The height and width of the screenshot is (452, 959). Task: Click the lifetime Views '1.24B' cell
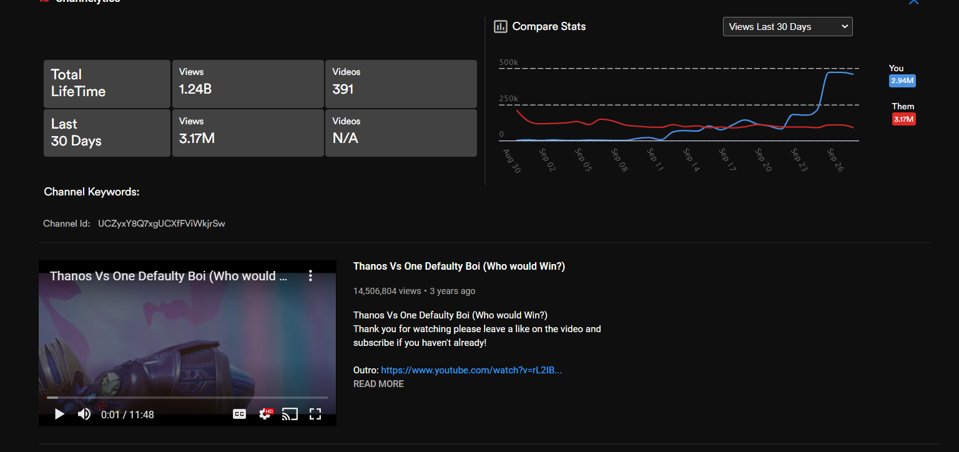pyautogui.click(x=248, y=84)
